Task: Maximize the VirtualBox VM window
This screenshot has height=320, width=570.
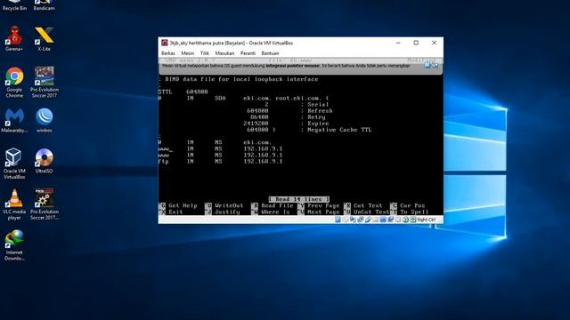Action: click(416, 43)
